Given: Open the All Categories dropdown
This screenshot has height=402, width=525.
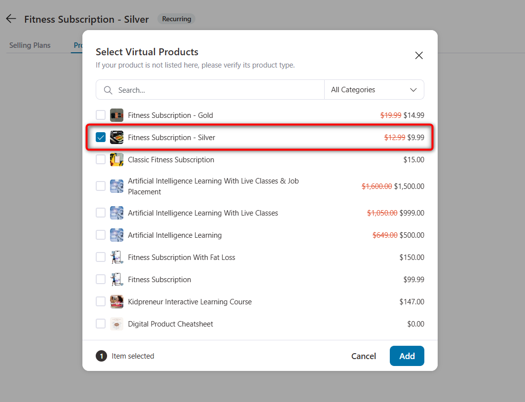Looking at the screenshot, I should [374, 89].
